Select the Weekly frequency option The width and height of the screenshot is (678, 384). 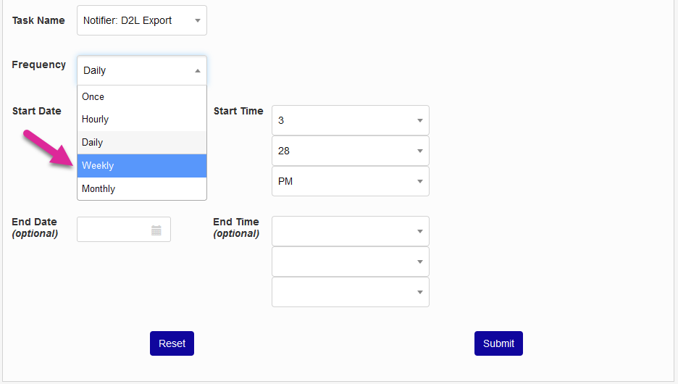coord(142,166)
